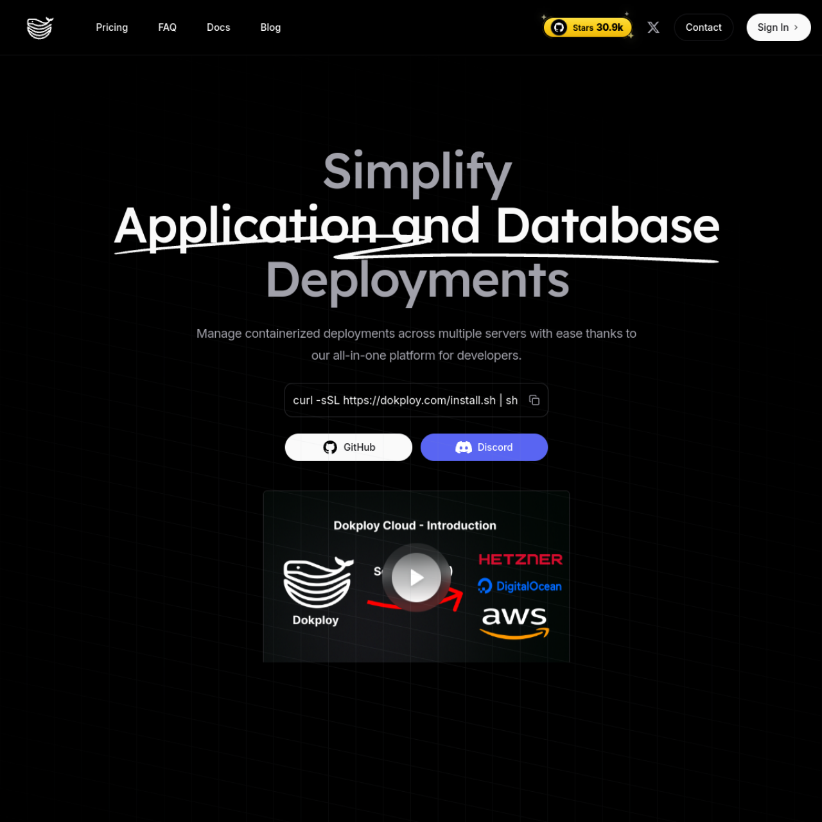Open the Stars 30.9k GitHub badge
Image resolution: width=822 pixels, height=822 pixels.
point(588,28)
